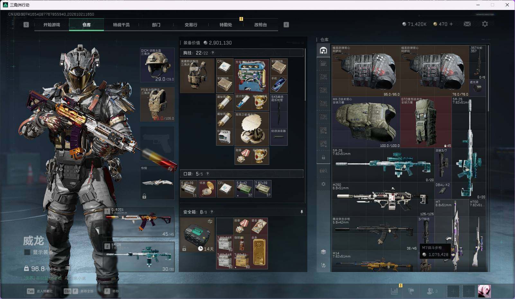Click the F 转移 button

112,291
